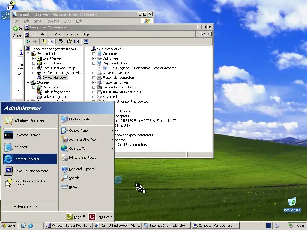Image resolution: width=307 pixels, height=230 pixels.
Task: Open Favorites menu in Internet Explorer window
Action: [52, 21]
